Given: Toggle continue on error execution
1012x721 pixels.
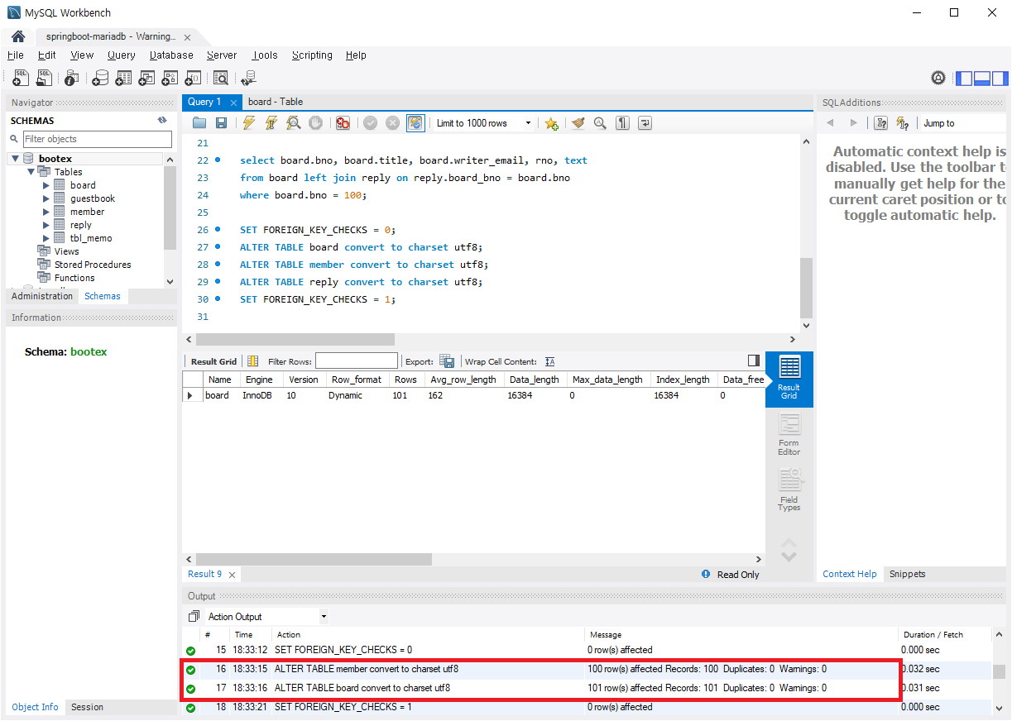Looking at the screenshot, I should pos(343,123).
